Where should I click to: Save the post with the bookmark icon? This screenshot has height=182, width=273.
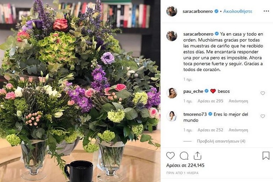pyautogui.click(x=266, y=155)
